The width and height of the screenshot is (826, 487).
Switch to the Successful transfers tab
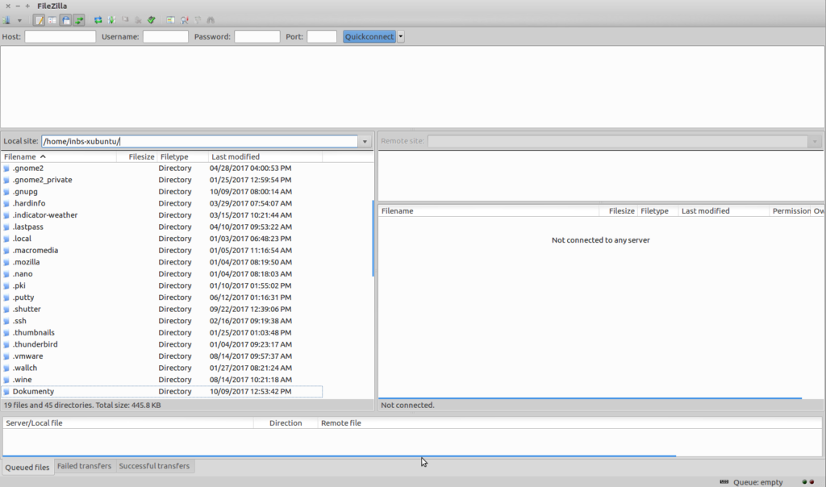point(154,466)
